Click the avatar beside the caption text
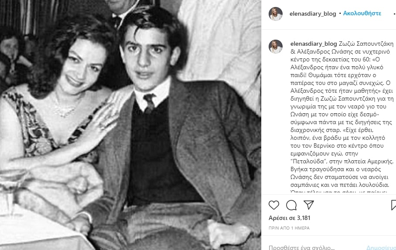The height and width of the screenshot is (250, 396). 275,47
